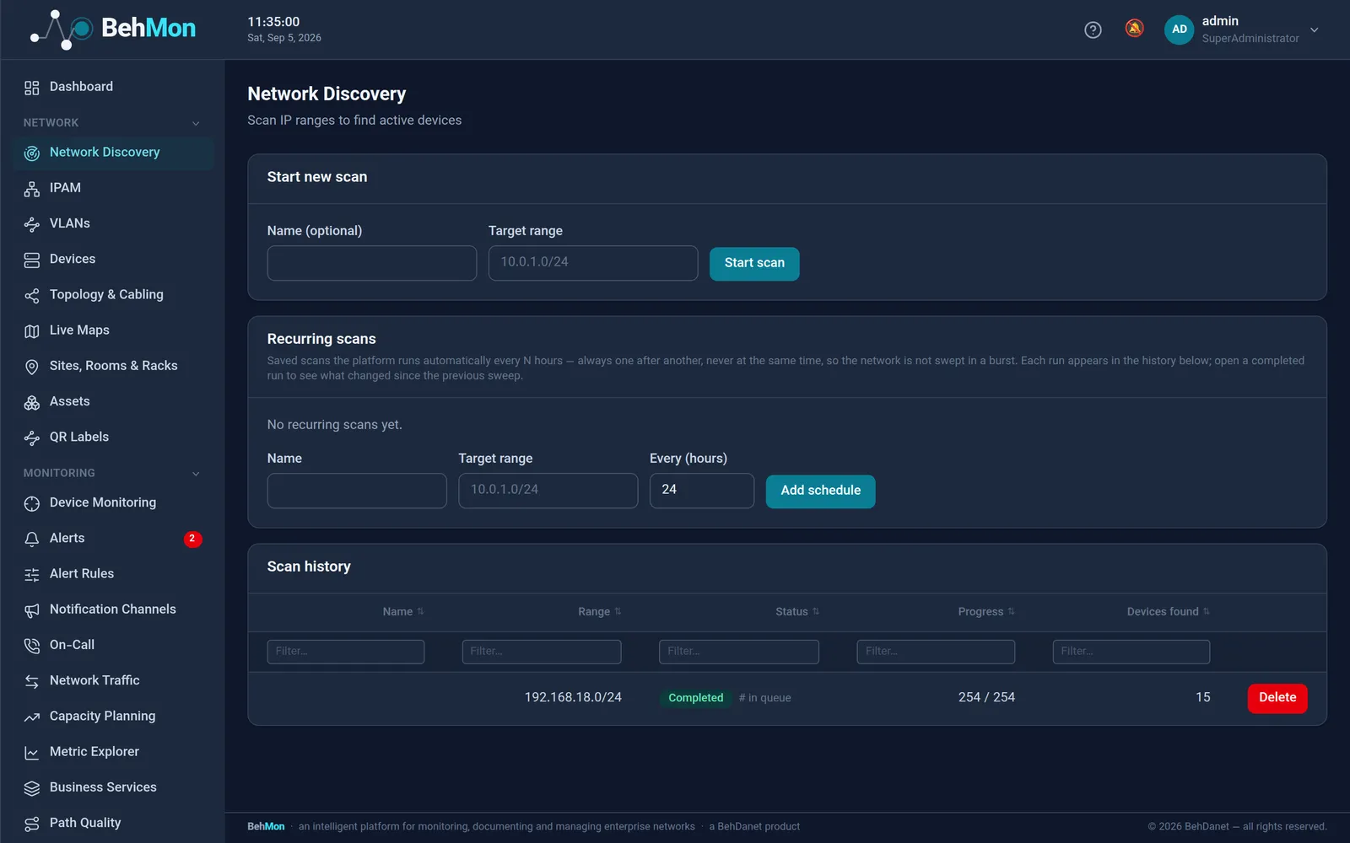The height and width of the screenshot is (843, 1350).
Task: Click the Topology & Cabling share icon
Action: [x=32, y=295]
